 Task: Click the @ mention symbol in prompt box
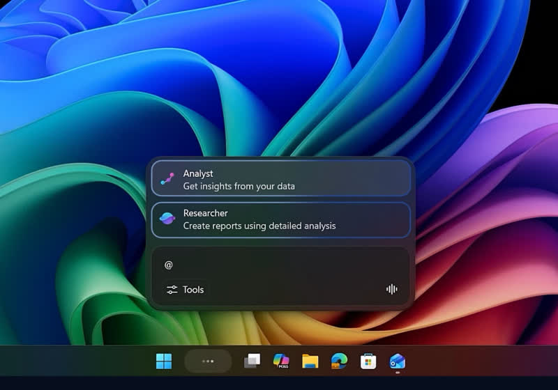pos(169,265)
